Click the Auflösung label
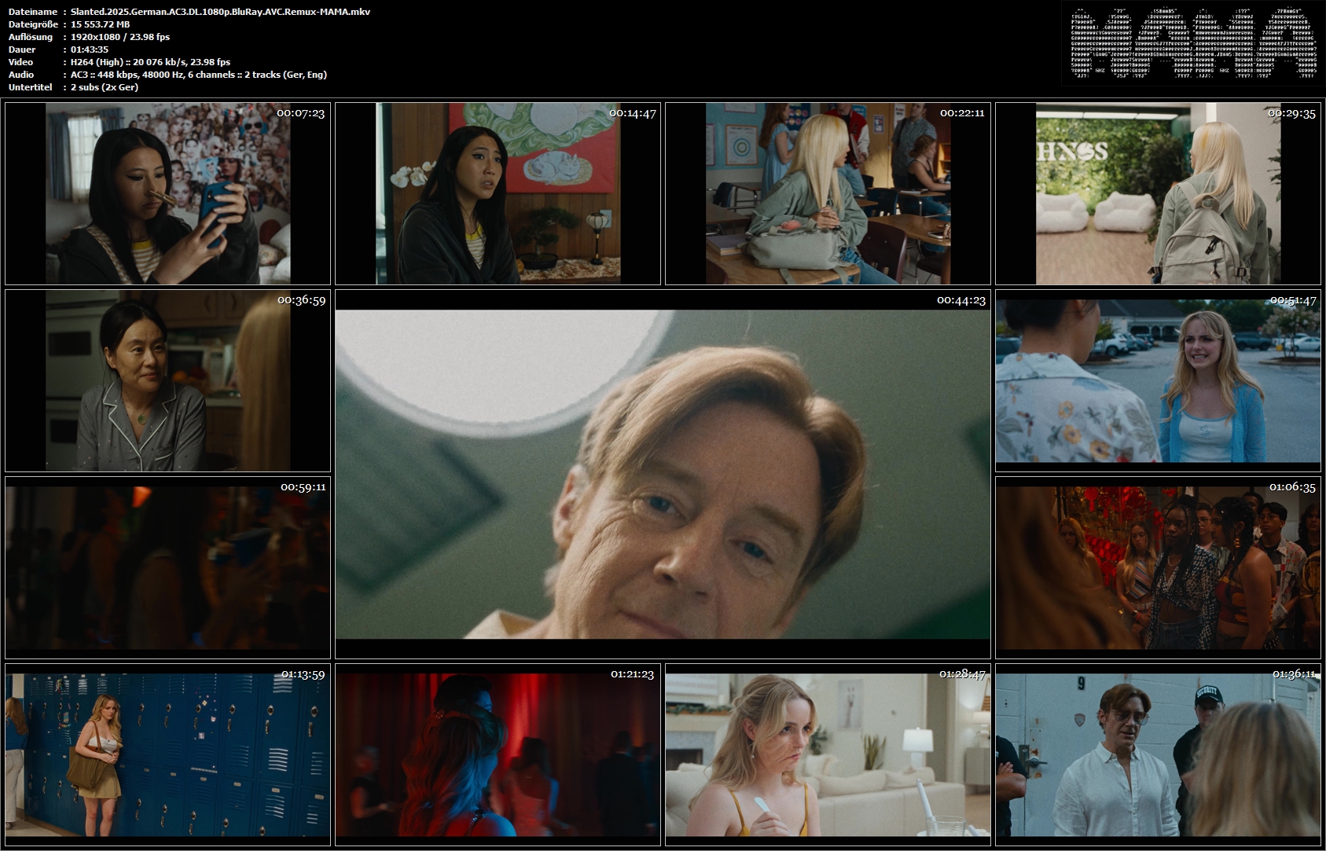1326x851 pixels. pyautogui.click(x=31, y=37)
